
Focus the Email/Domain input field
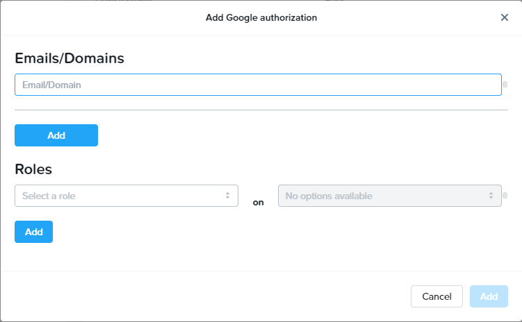[x=258, y=85]
